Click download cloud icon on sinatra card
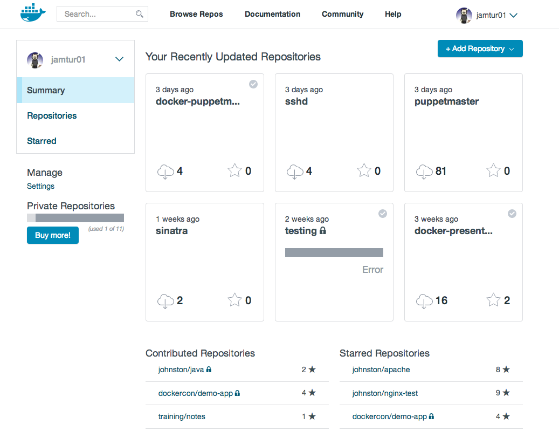Screen dimensions: 559x431 (165, 301)
